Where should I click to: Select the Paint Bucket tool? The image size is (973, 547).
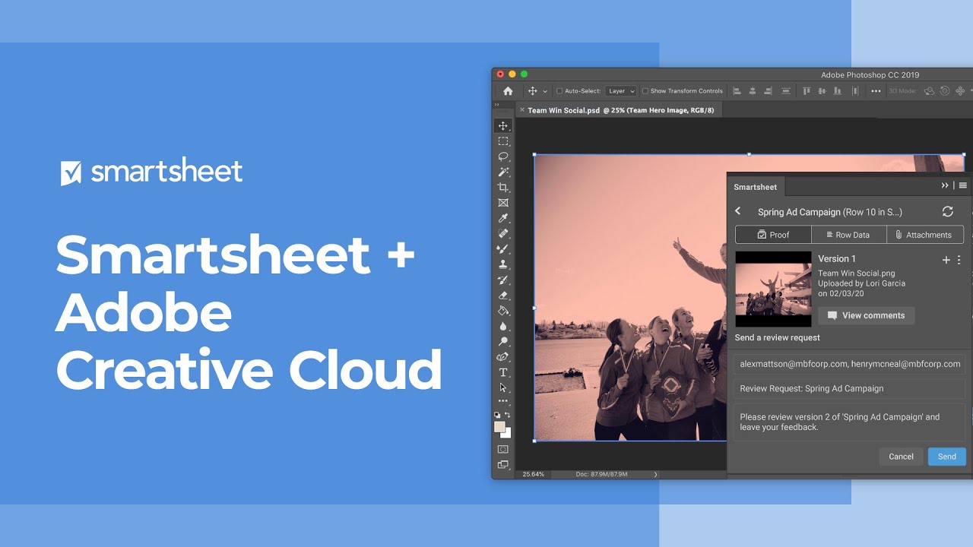point(503,311)
